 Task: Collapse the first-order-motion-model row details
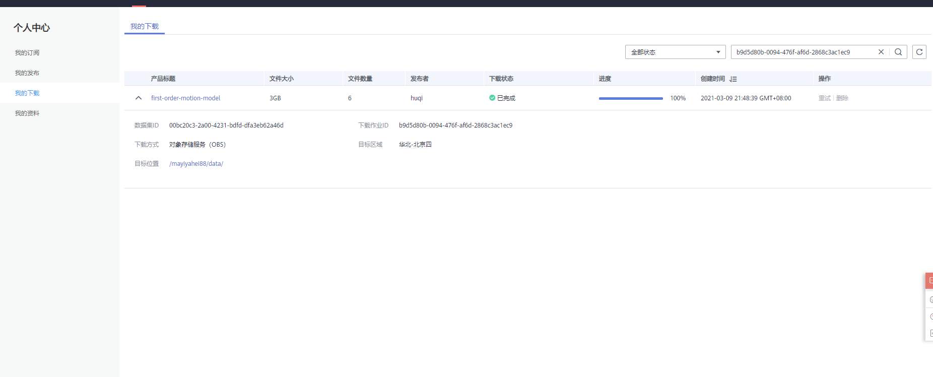(x=139, y=98)
